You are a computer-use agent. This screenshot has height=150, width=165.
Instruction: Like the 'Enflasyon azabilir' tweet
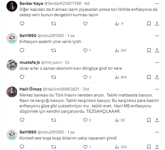(x=85, y=50)
